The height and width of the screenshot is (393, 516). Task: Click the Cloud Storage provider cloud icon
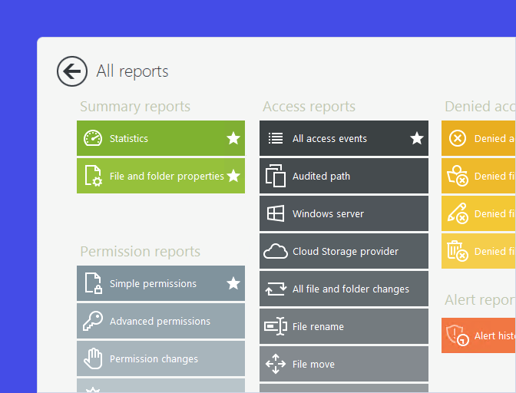tap(275, 251)
